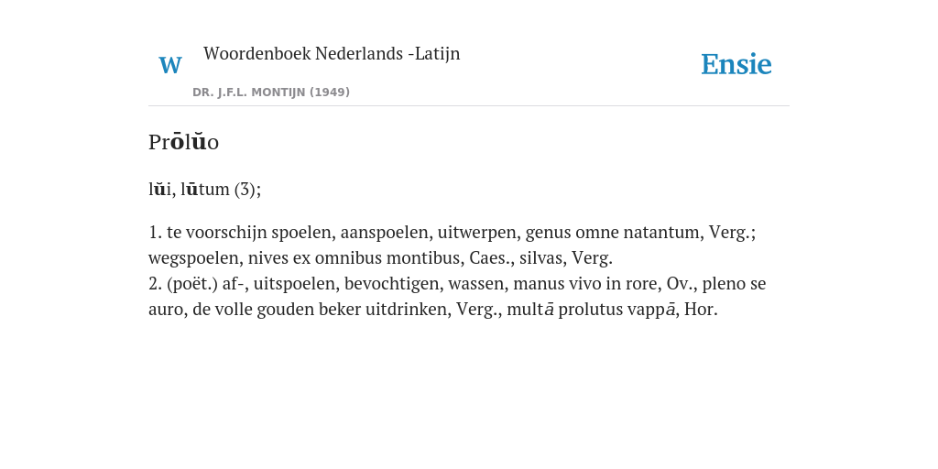This screenshot has height=469, width=938.
Task: Click the conjugation line lŭi, lūtum (3)
Action: [204, 189]
